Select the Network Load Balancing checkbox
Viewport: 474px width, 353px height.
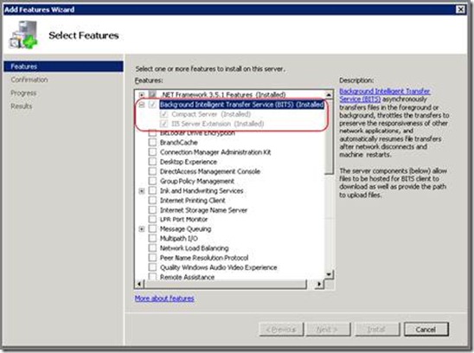click(152, 248)
